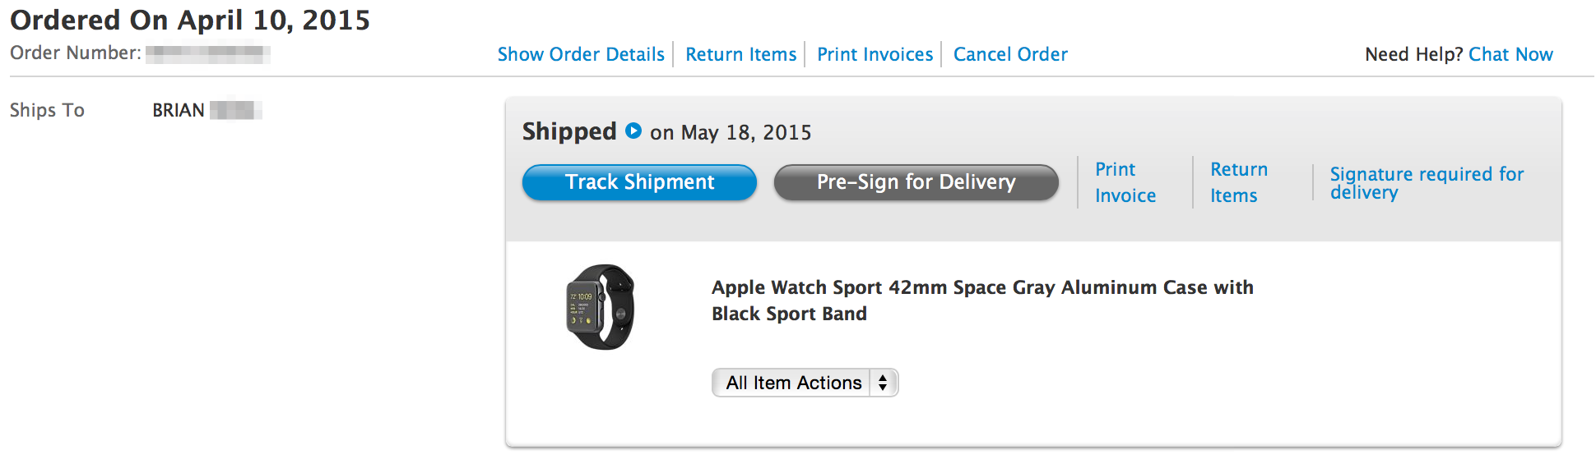Click the Cancel Order link
Screen dimensions: 1596x468
[x=1010, y=54]
